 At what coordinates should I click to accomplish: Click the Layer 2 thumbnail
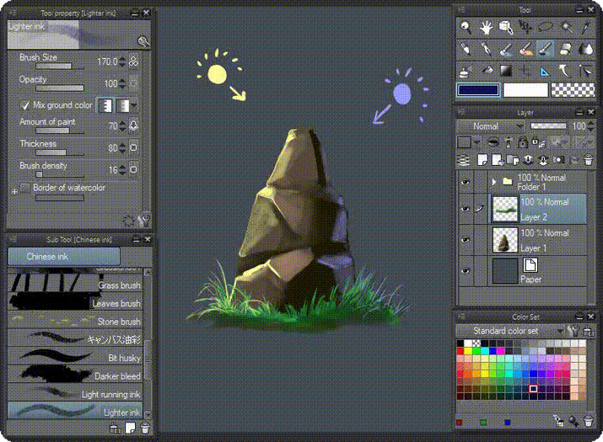tap(505, 209)
